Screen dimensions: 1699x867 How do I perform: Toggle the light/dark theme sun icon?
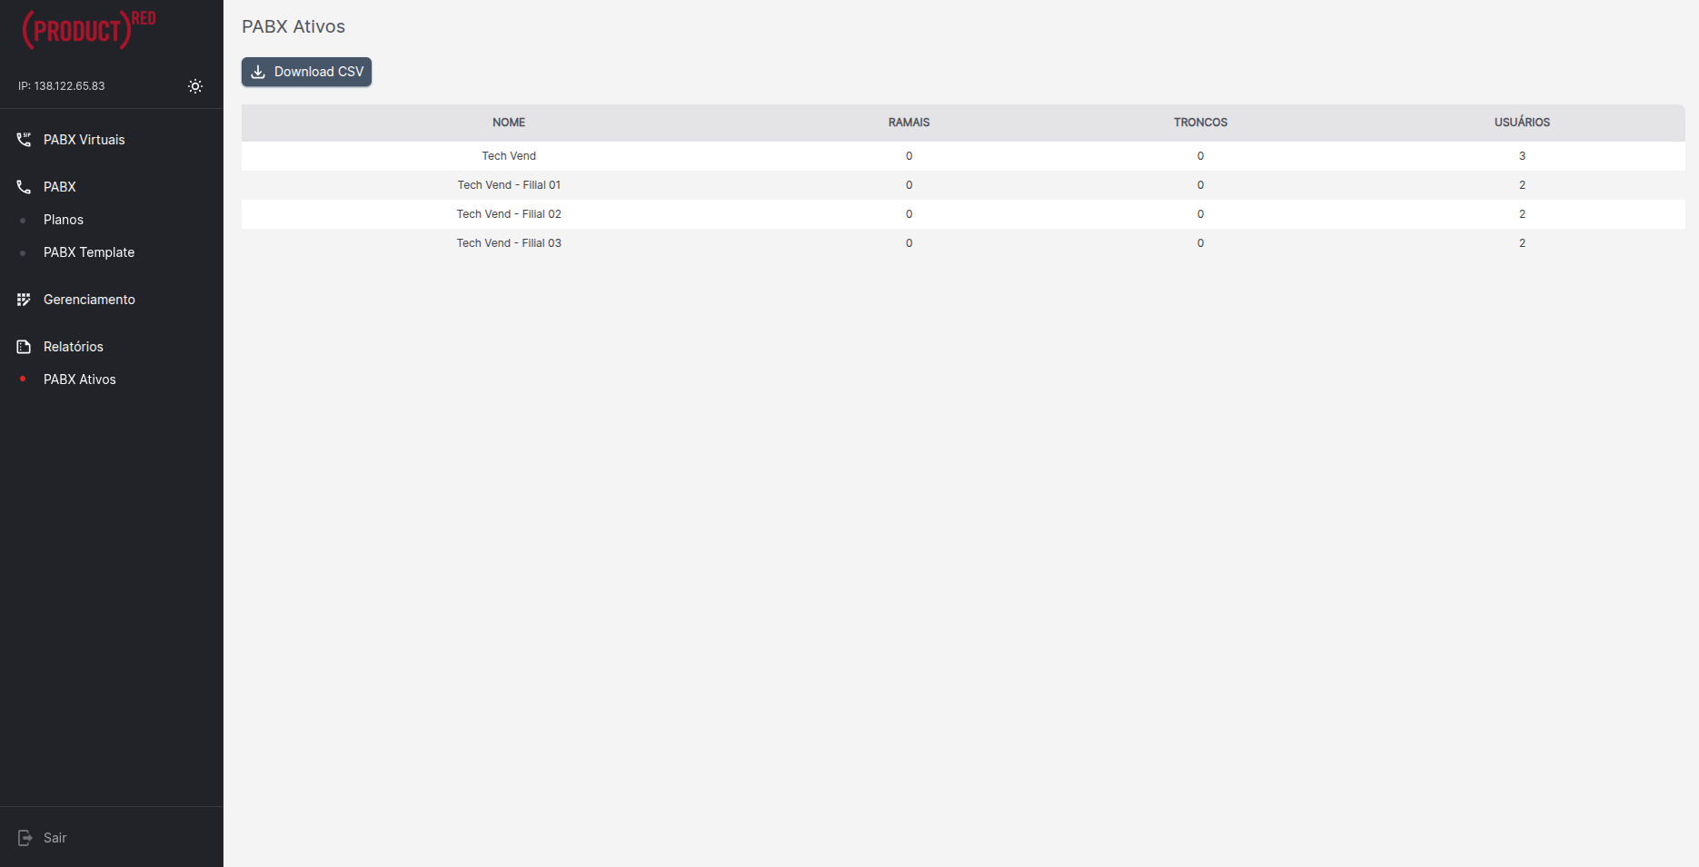click(195, 86)
